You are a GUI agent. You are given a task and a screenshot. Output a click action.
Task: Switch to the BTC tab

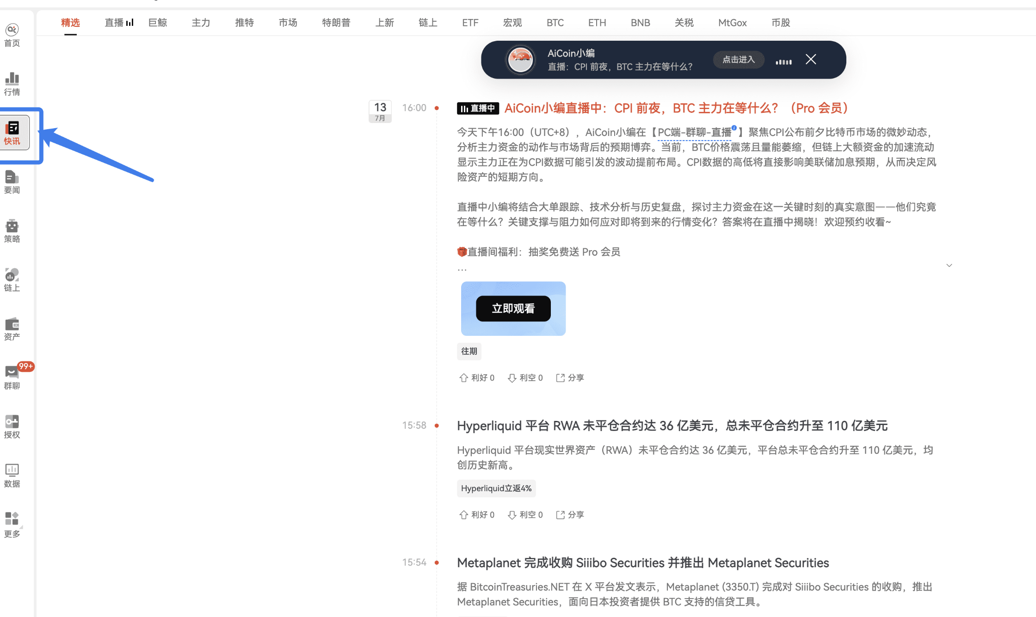(555, 23)
